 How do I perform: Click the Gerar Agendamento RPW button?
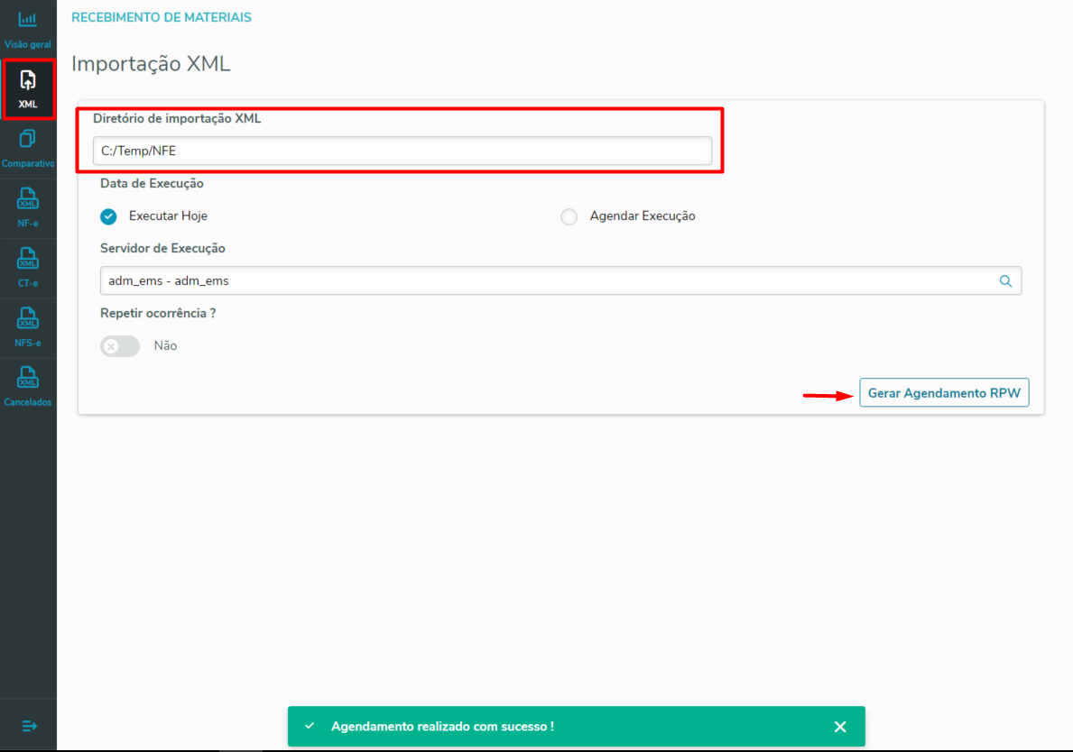[944, 393]
